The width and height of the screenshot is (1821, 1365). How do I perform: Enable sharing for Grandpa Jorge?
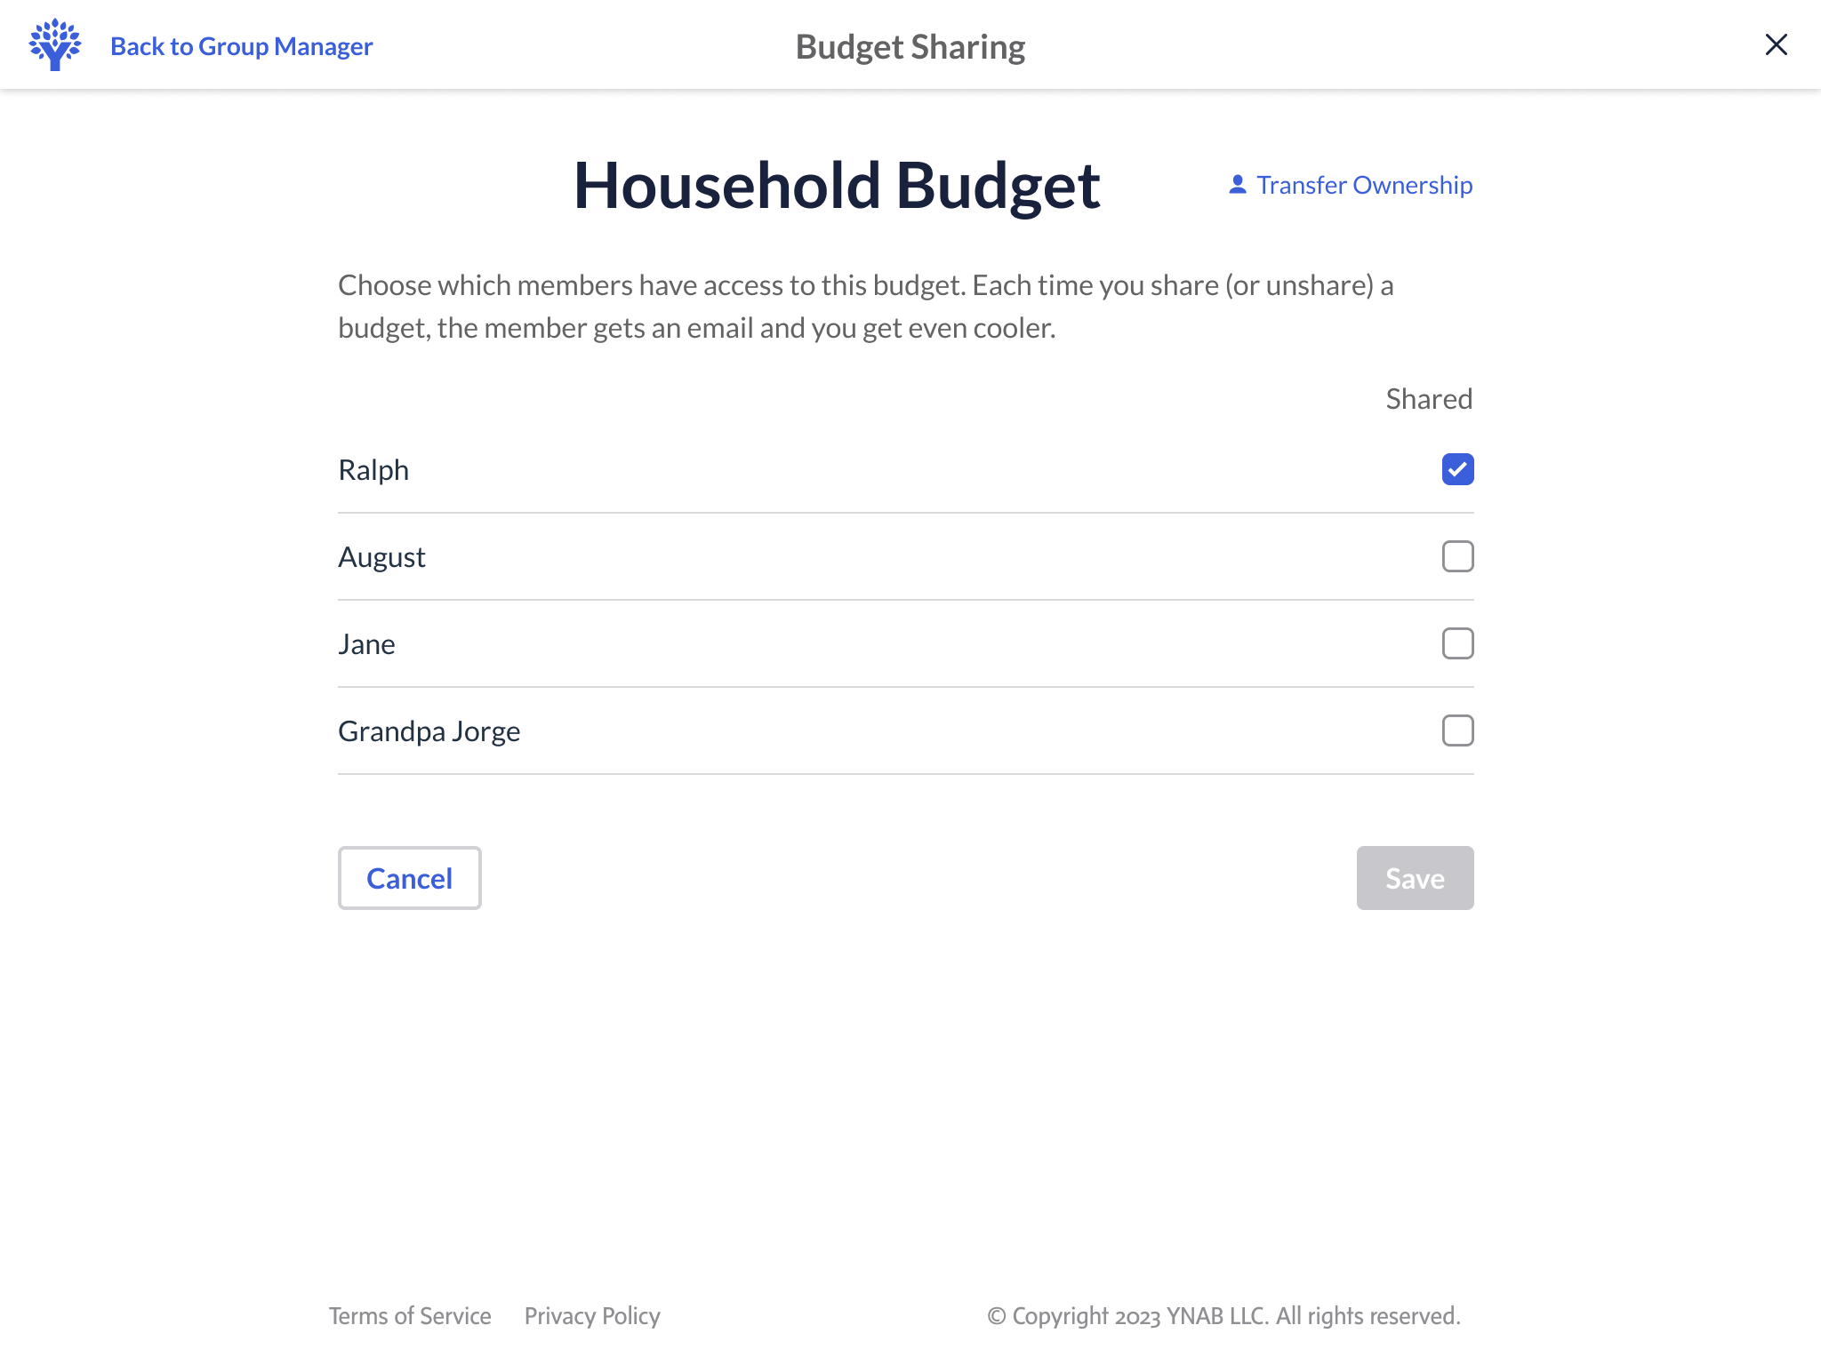pyautogui.click(x=1457, y=730)
